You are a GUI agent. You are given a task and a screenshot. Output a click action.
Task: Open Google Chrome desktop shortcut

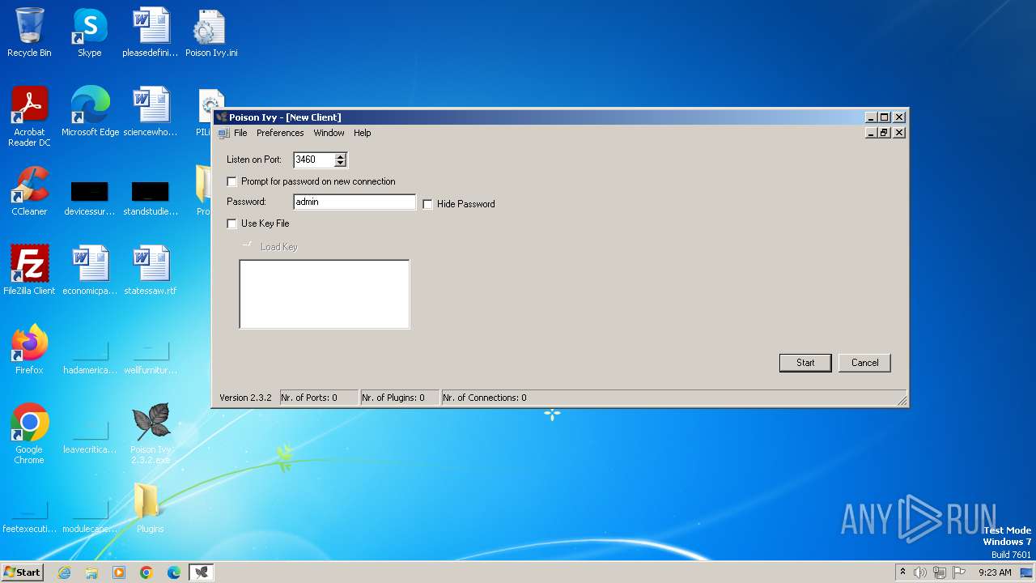pos(29,434)
